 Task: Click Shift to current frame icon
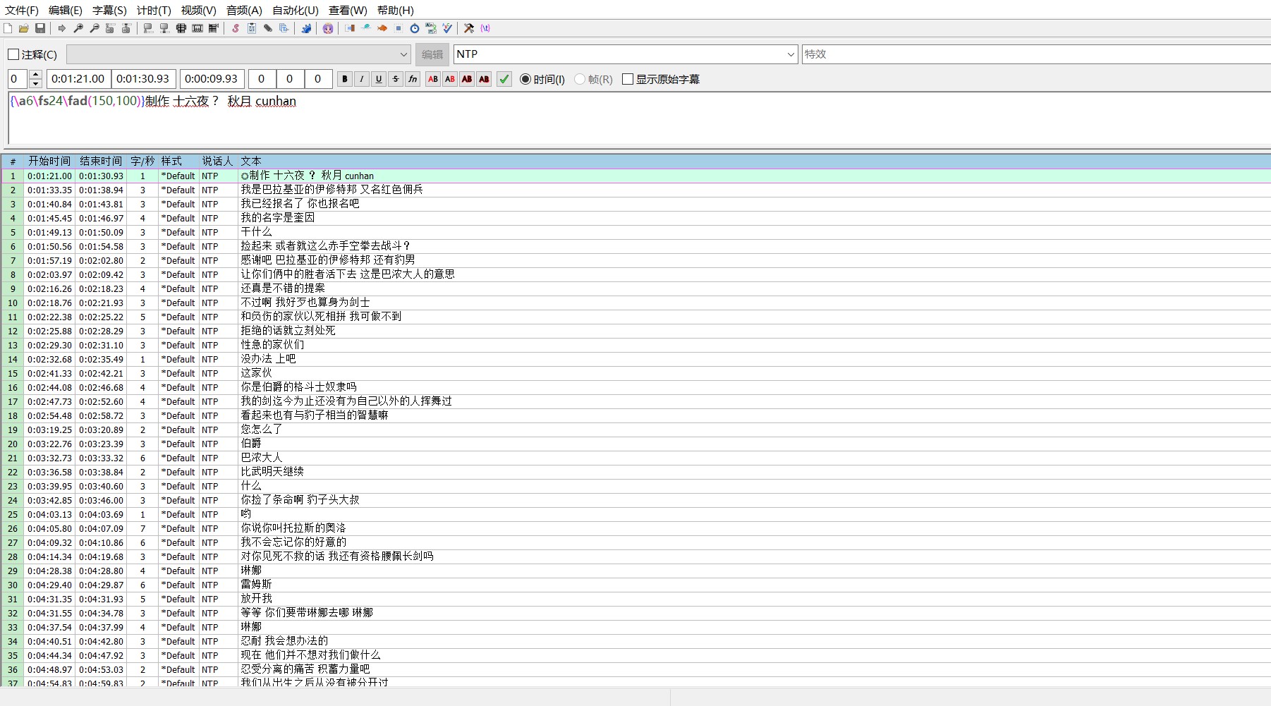click(214, 28)
